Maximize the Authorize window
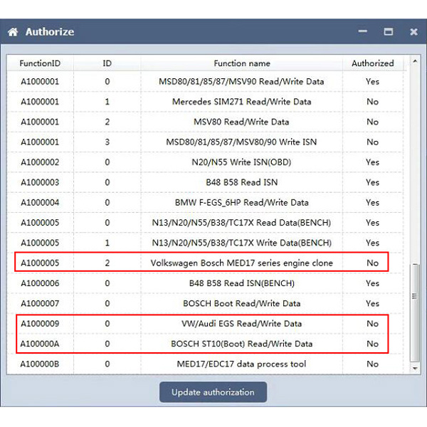This screenshot has height=427, width=427. pyautogui.click(x=388, y=32)
